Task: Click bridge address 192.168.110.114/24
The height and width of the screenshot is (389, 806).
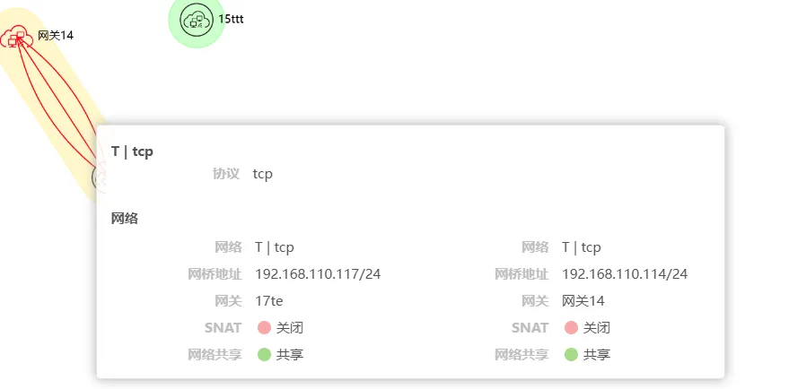Action: 625,274
